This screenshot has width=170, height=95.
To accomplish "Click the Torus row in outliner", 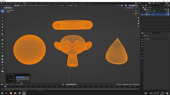I will point(155,15).
